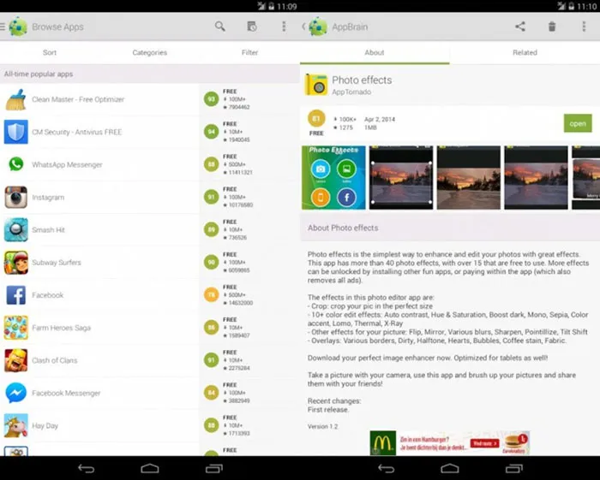
Task: Open the Filter tab
Action: pos(250,52)
